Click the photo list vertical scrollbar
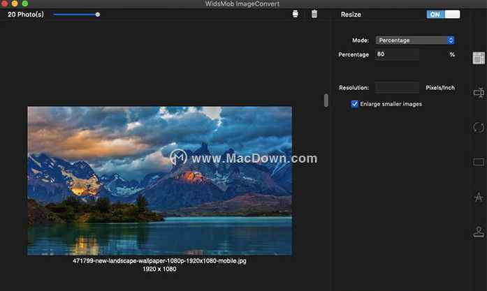 click(x=326, y=100)
